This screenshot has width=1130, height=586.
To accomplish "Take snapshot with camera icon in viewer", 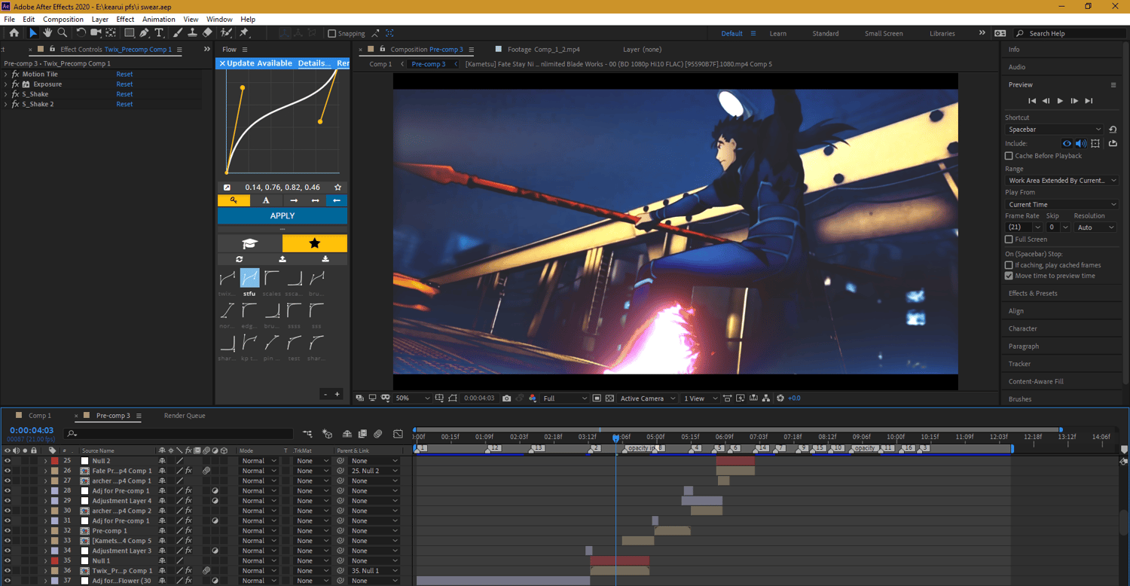I will tap(507, 398).
